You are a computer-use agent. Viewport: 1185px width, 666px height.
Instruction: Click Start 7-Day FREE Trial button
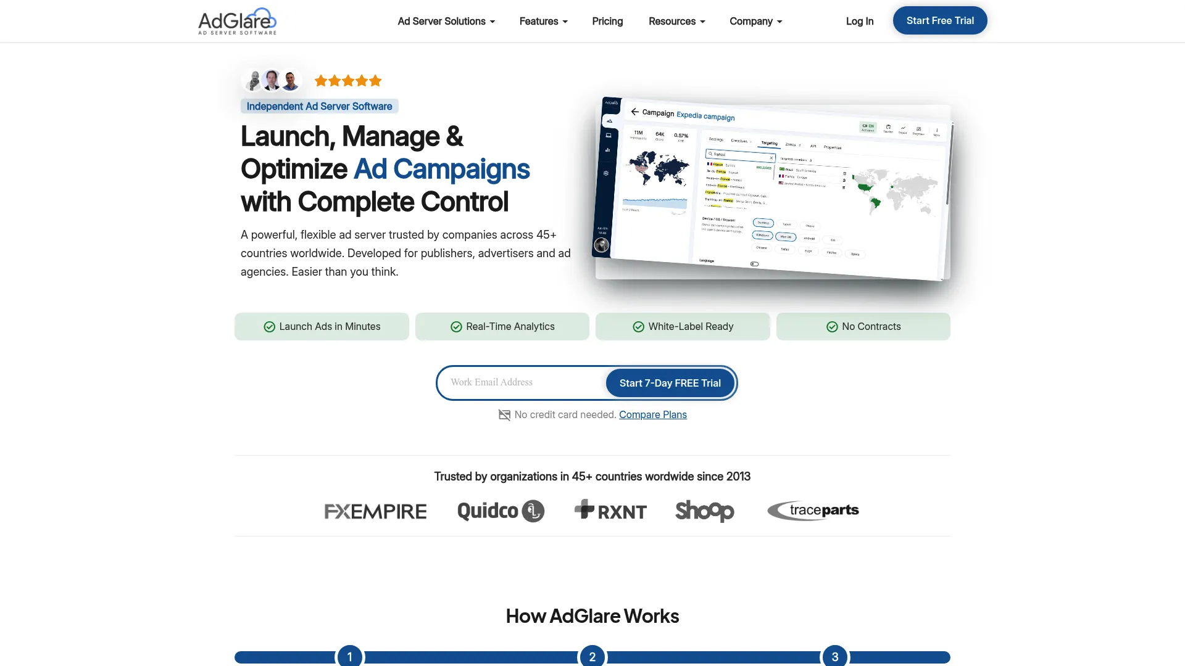tap(670, 383)
